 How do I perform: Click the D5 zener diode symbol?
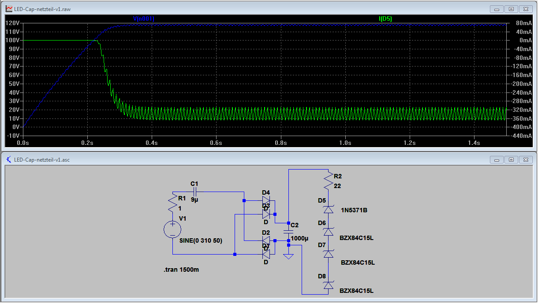[328, 210]
